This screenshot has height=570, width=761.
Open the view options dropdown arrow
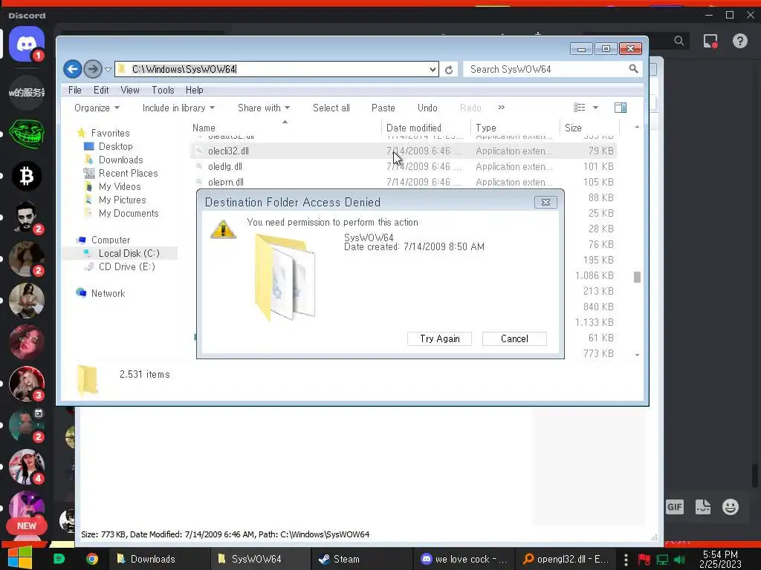point(595,108)
